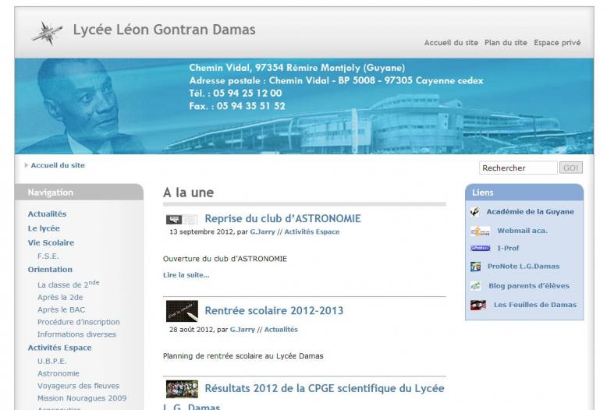Click author G.Jarry on astronomy article
Image resolution: width=607 pixels, height=410 pixels.
click(x=262, y=232)
